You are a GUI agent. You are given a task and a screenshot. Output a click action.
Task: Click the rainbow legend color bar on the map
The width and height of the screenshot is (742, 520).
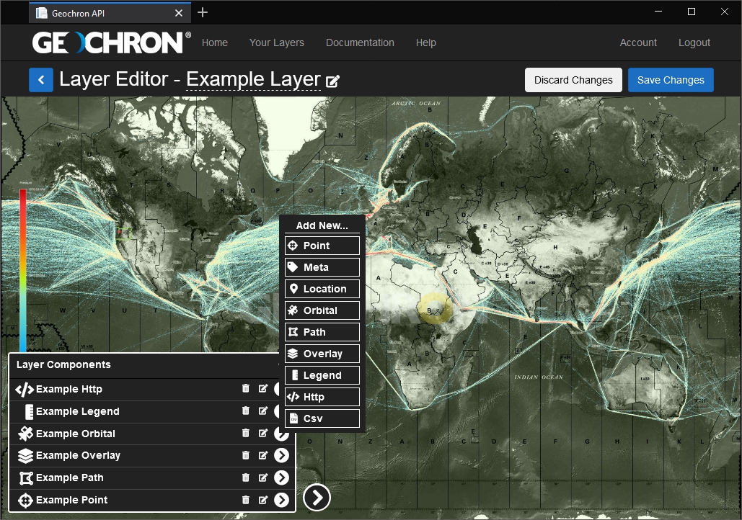tap(23, 269)
